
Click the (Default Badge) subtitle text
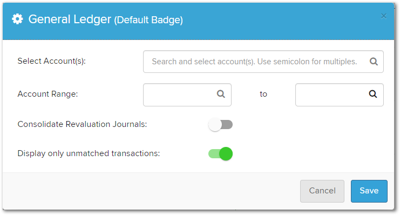pyautogui.click(x=148, y=20)
